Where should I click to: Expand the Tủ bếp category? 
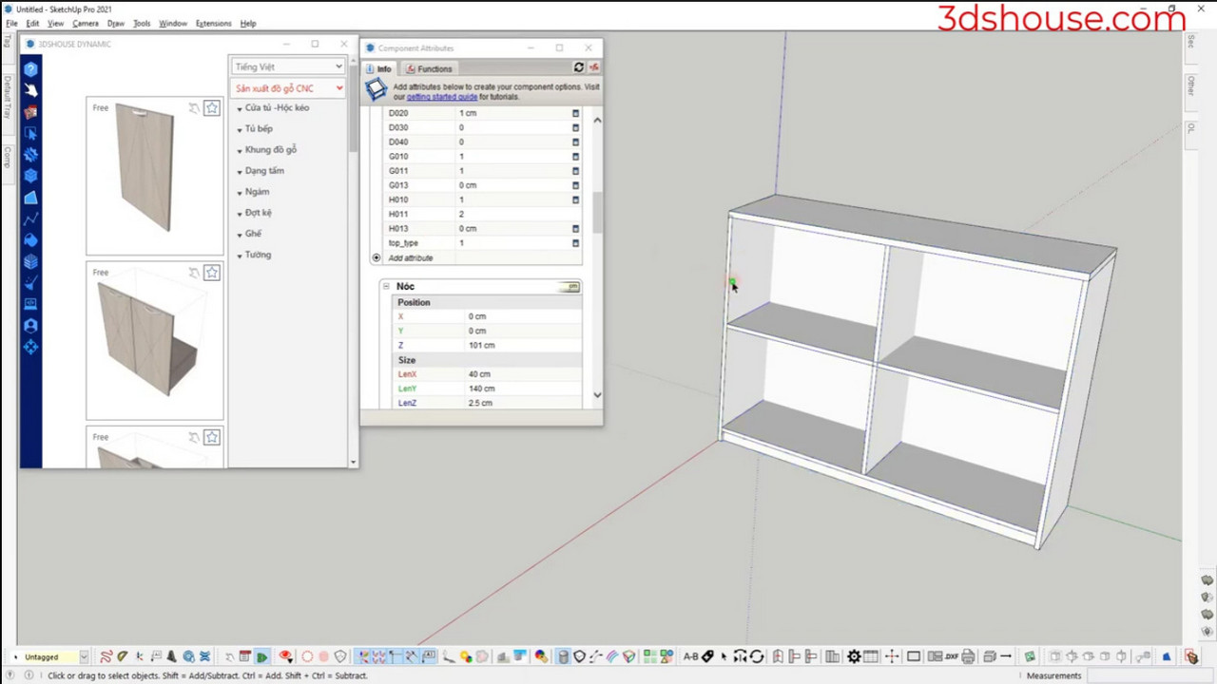tap(258, 129)
